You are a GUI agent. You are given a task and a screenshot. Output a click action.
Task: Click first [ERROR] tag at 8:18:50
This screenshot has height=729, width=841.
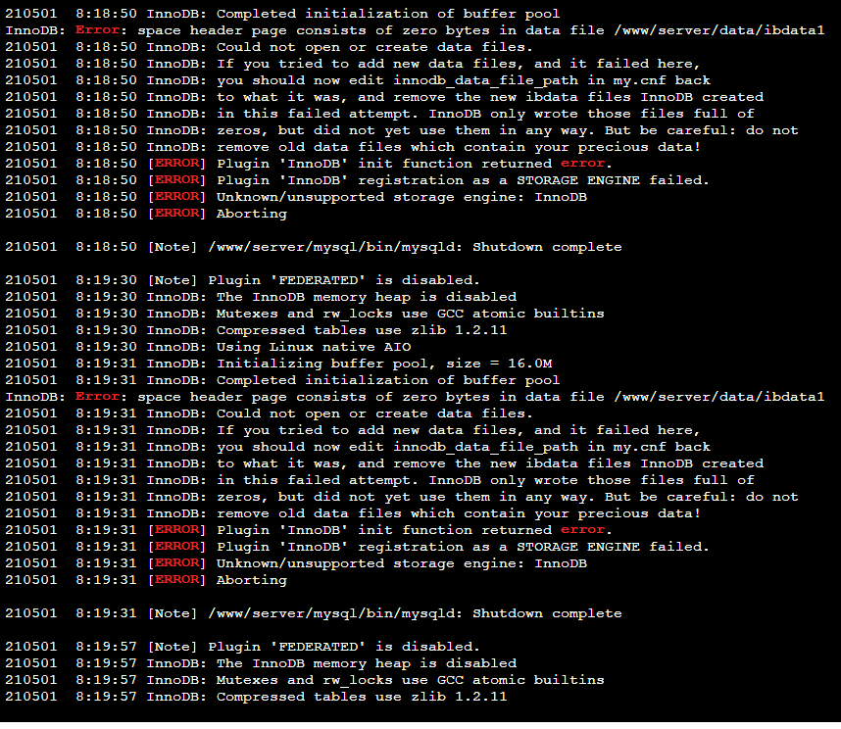click(176, 164)
